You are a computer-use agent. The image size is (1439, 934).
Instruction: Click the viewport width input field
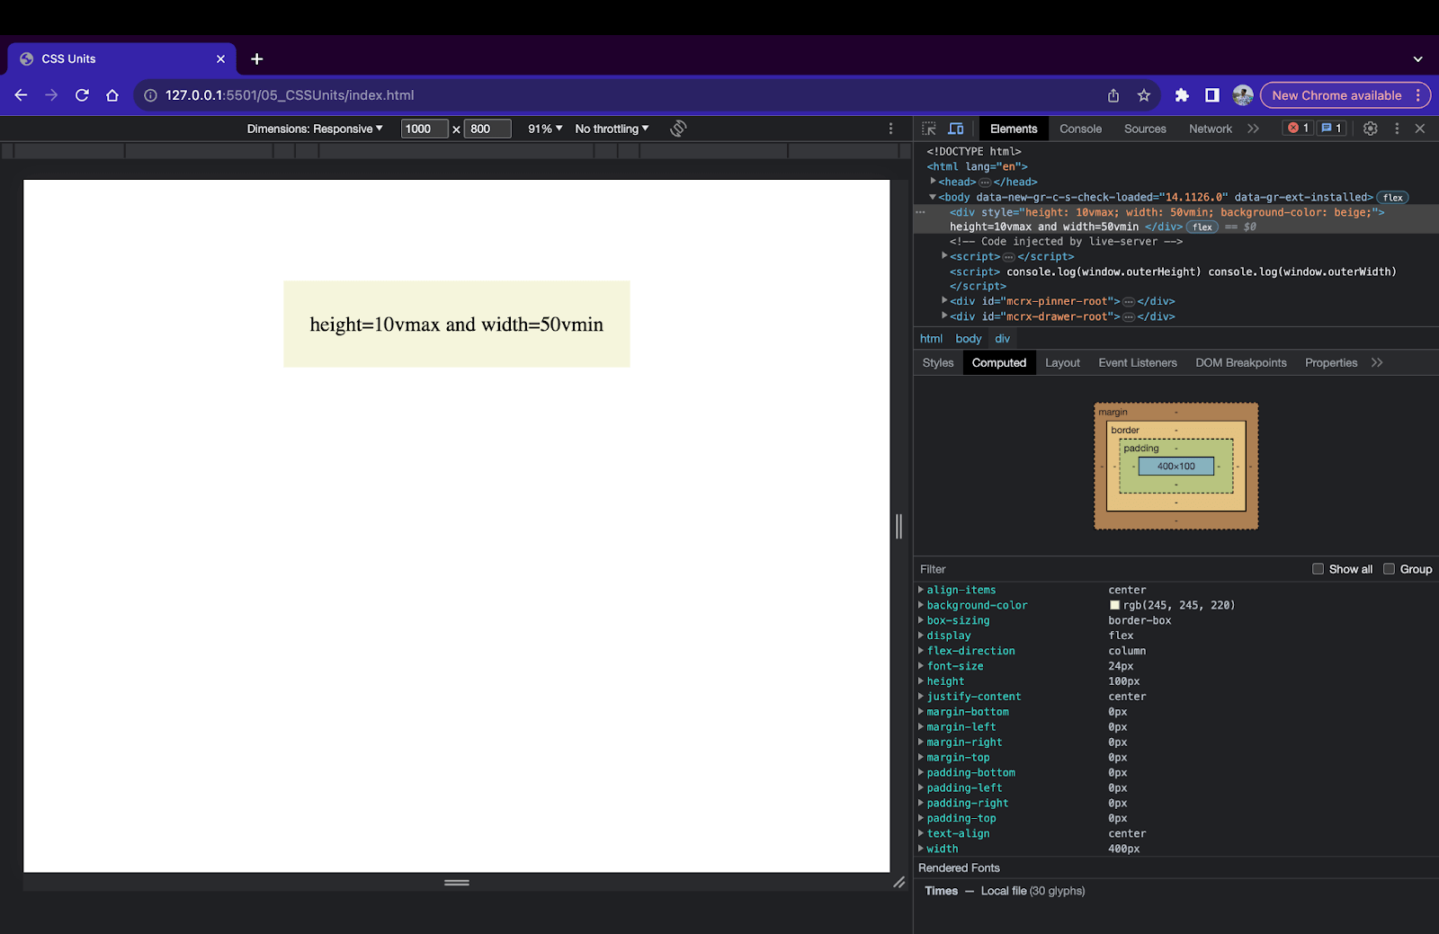point(424,129)
